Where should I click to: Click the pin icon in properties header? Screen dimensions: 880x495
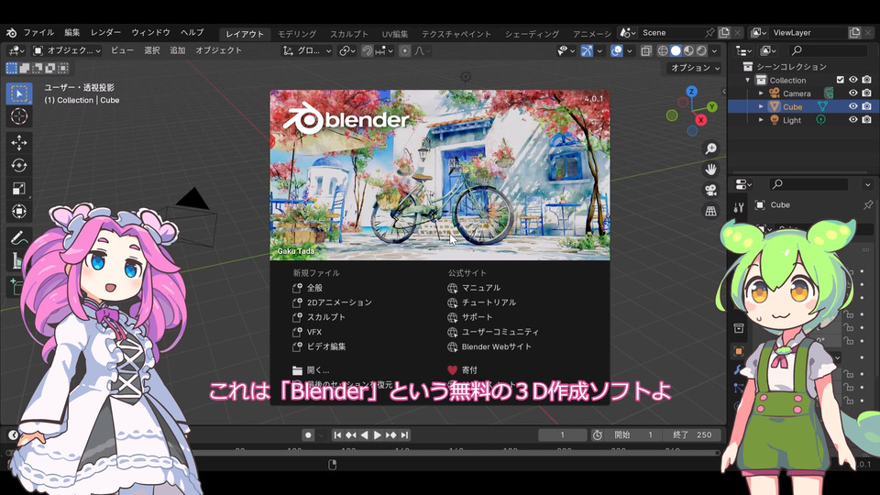[868, 204]
